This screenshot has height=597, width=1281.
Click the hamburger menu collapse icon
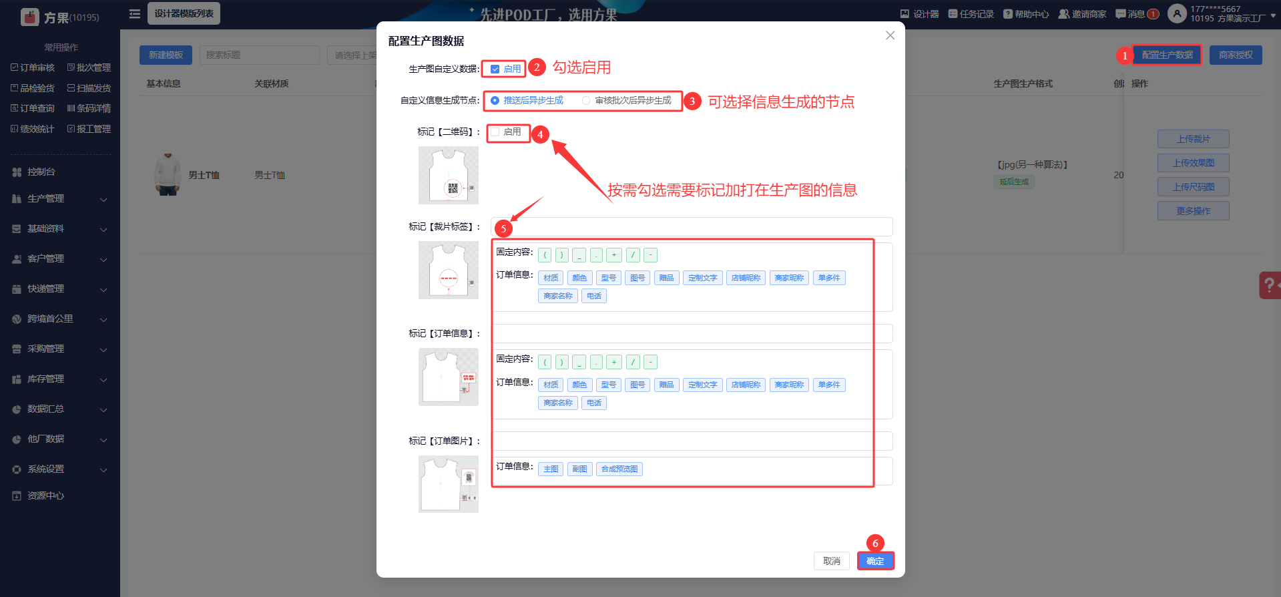pos(135,13)
